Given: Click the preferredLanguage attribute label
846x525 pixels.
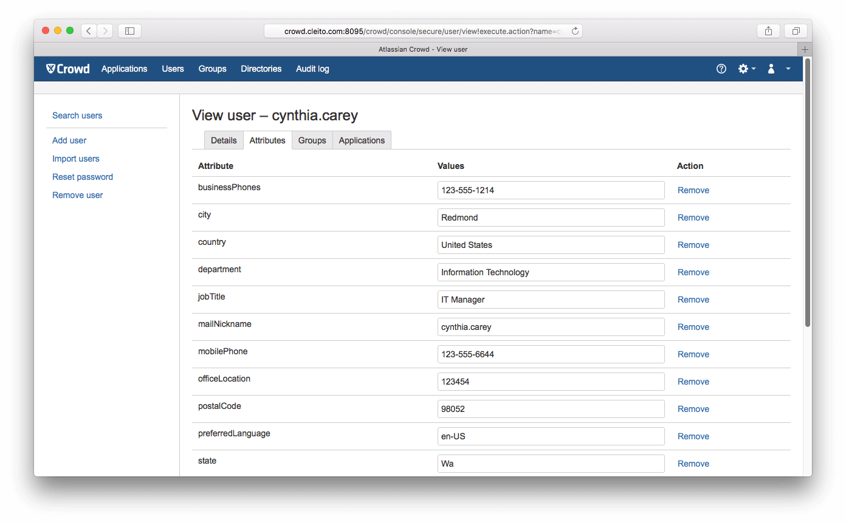Looking at the screenshot, I should pyautogui.click(x=234, y=433).
